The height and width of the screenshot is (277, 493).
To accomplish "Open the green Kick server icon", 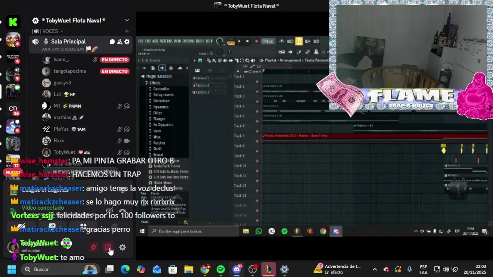I will (13, 22).
